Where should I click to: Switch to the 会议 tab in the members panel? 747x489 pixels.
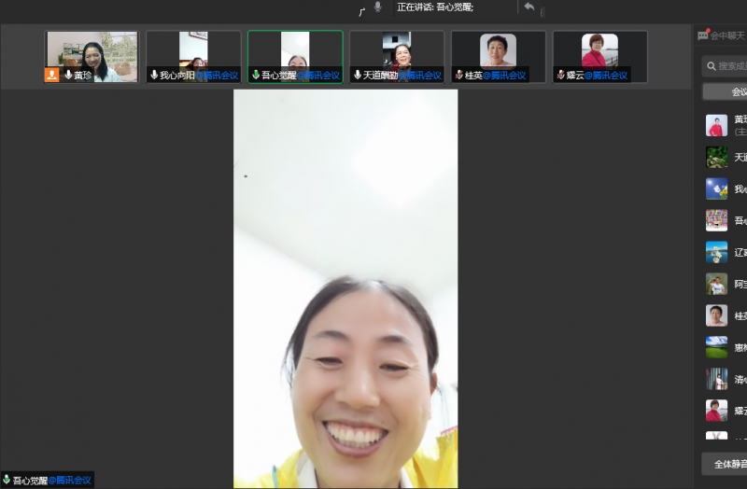[736, 91]
